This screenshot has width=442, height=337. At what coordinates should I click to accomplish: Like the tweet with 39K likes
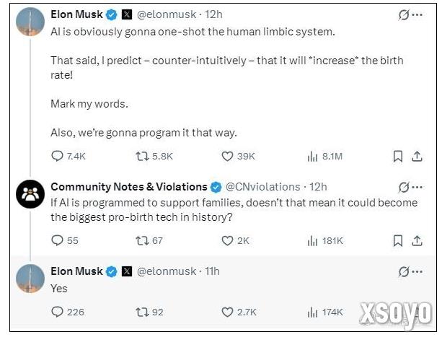(x=227, y=156)
